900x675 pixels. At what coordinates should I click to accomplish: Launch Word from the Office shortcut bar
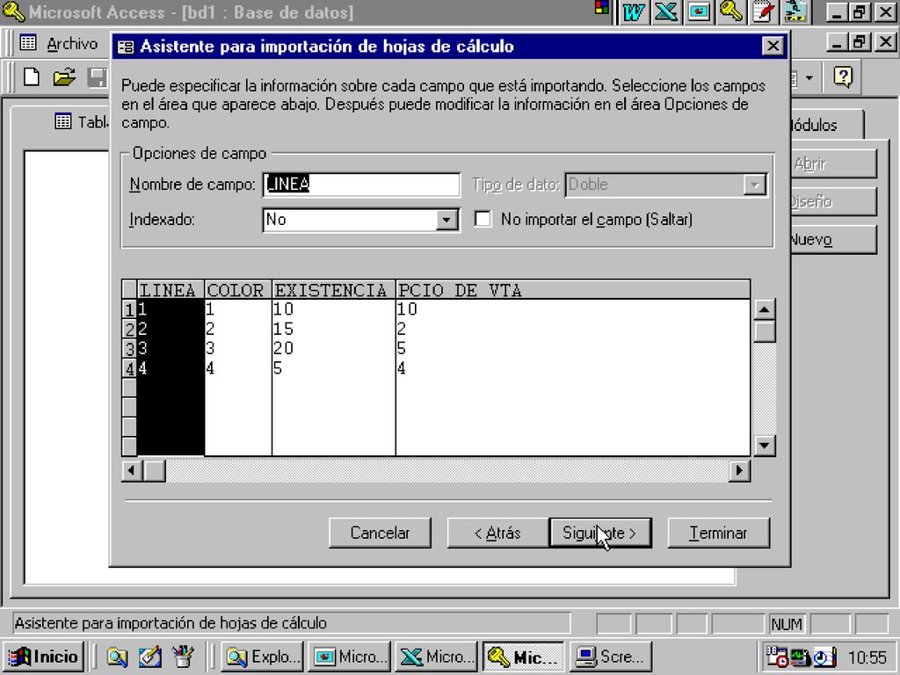tap(633, 11)
